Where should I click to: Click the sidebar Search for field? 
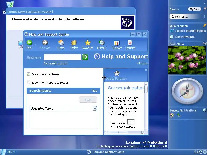(x=187, y=17)
